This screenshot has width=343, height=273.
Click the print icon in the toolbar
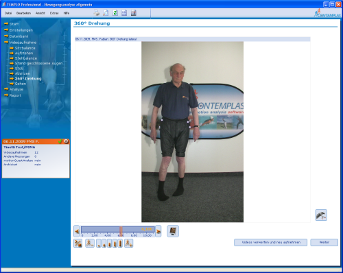pyautogui.click(x=97, y=13)
